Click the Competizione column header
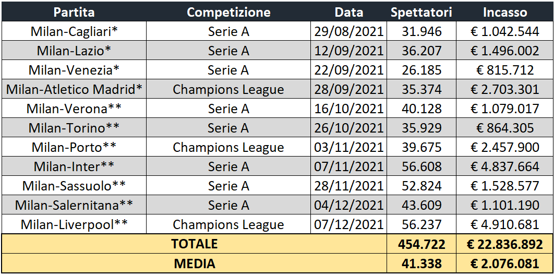Screen dimensions: 554x275 (228, 12)
